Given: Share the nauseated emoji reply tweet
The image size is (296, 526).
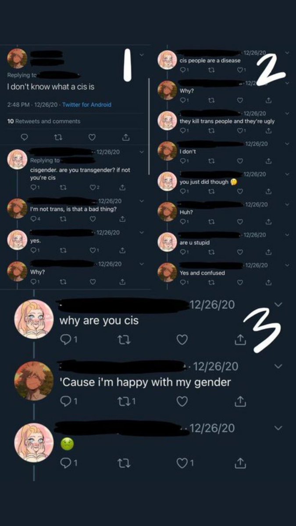Looking at the screenshot, I should (240, 462).
